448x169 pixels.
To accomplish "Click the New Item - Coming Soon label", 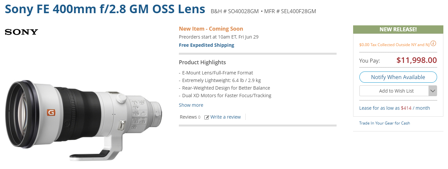I will 211,29.
